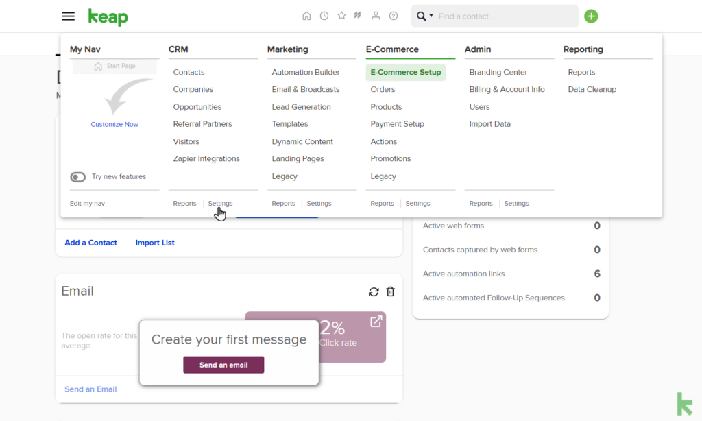
Task: Open Reports under Reporting
Action: tap(581, 72)
